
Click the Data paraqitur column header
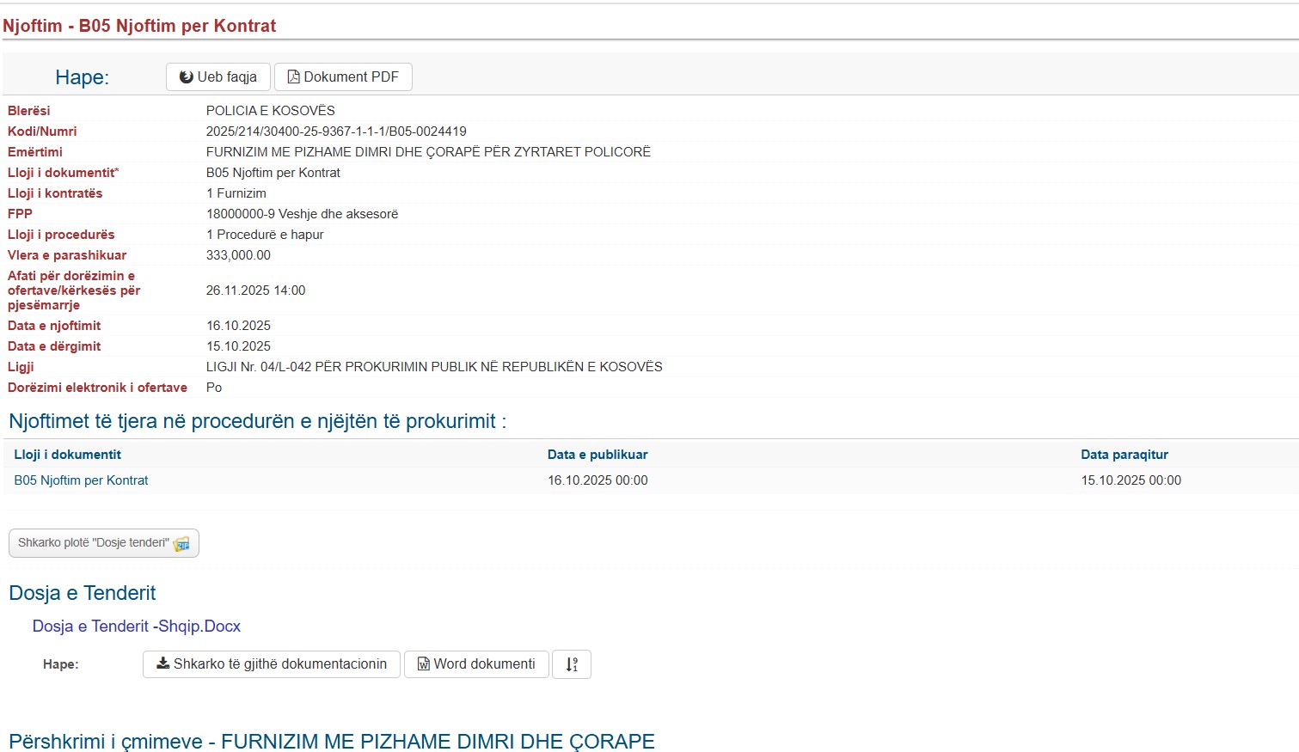[x=1124, y=455]
